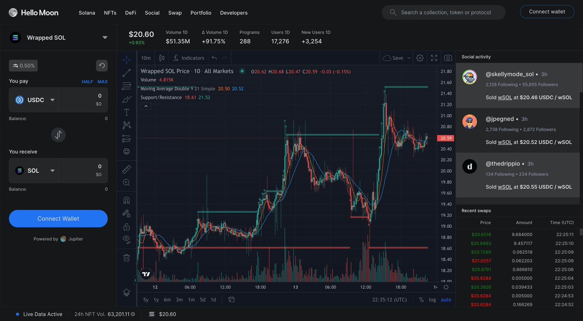Take a chart snapshot with camera icon
This screenshot has width=583, height=321.
448,58
